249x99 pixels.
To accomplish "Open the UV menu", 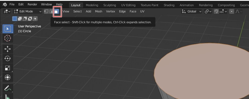I will (x=142, y=11).
